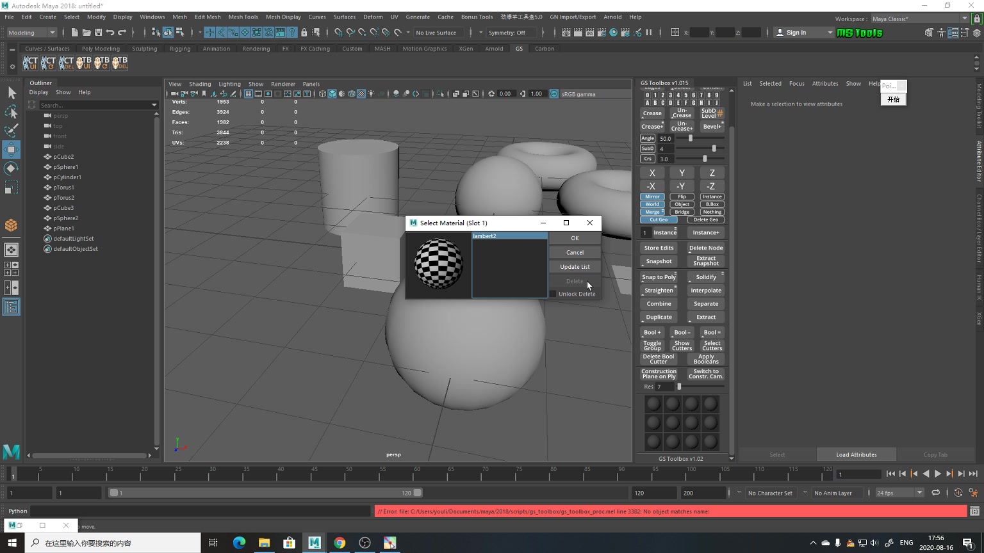Select the Paint selection tool
The width and height of the screenshot is (984, 553).
[x=11, y=131]
